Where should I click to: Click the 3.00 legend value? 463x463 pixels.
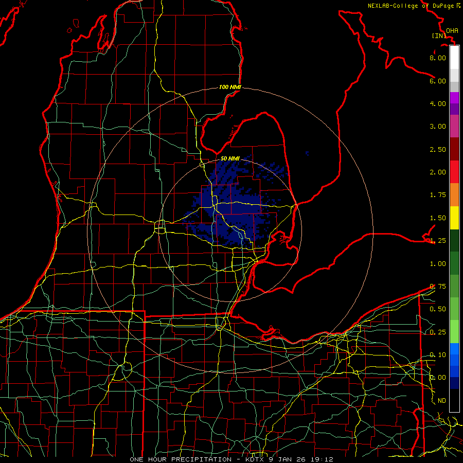pos(438,127)
